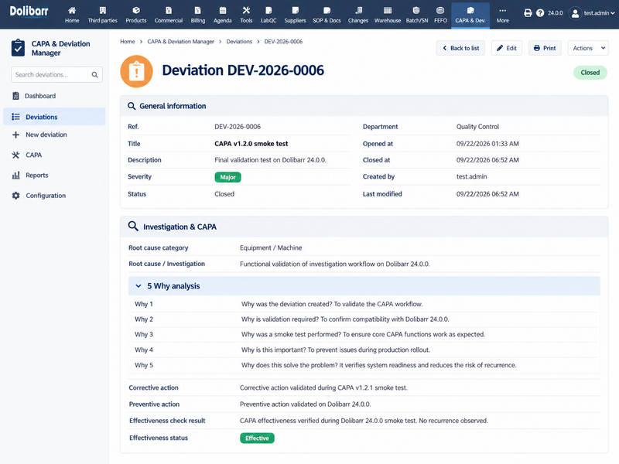Open the Home module in top bar
Image resolution: width=619 pixels, height=464 pixels.
click(72, 15)
